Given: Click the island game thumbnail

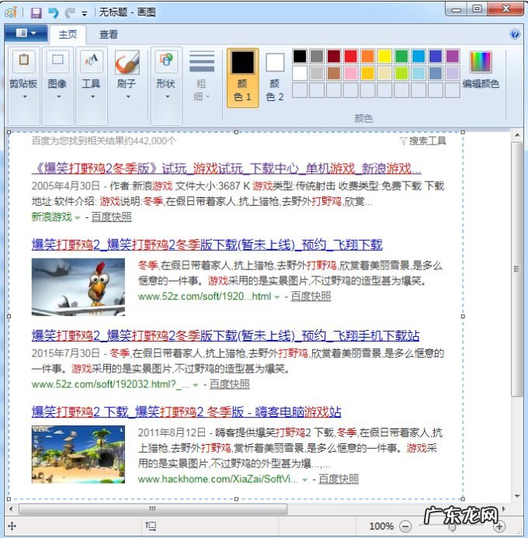Looking at the screenshot, I should [78, 455].
